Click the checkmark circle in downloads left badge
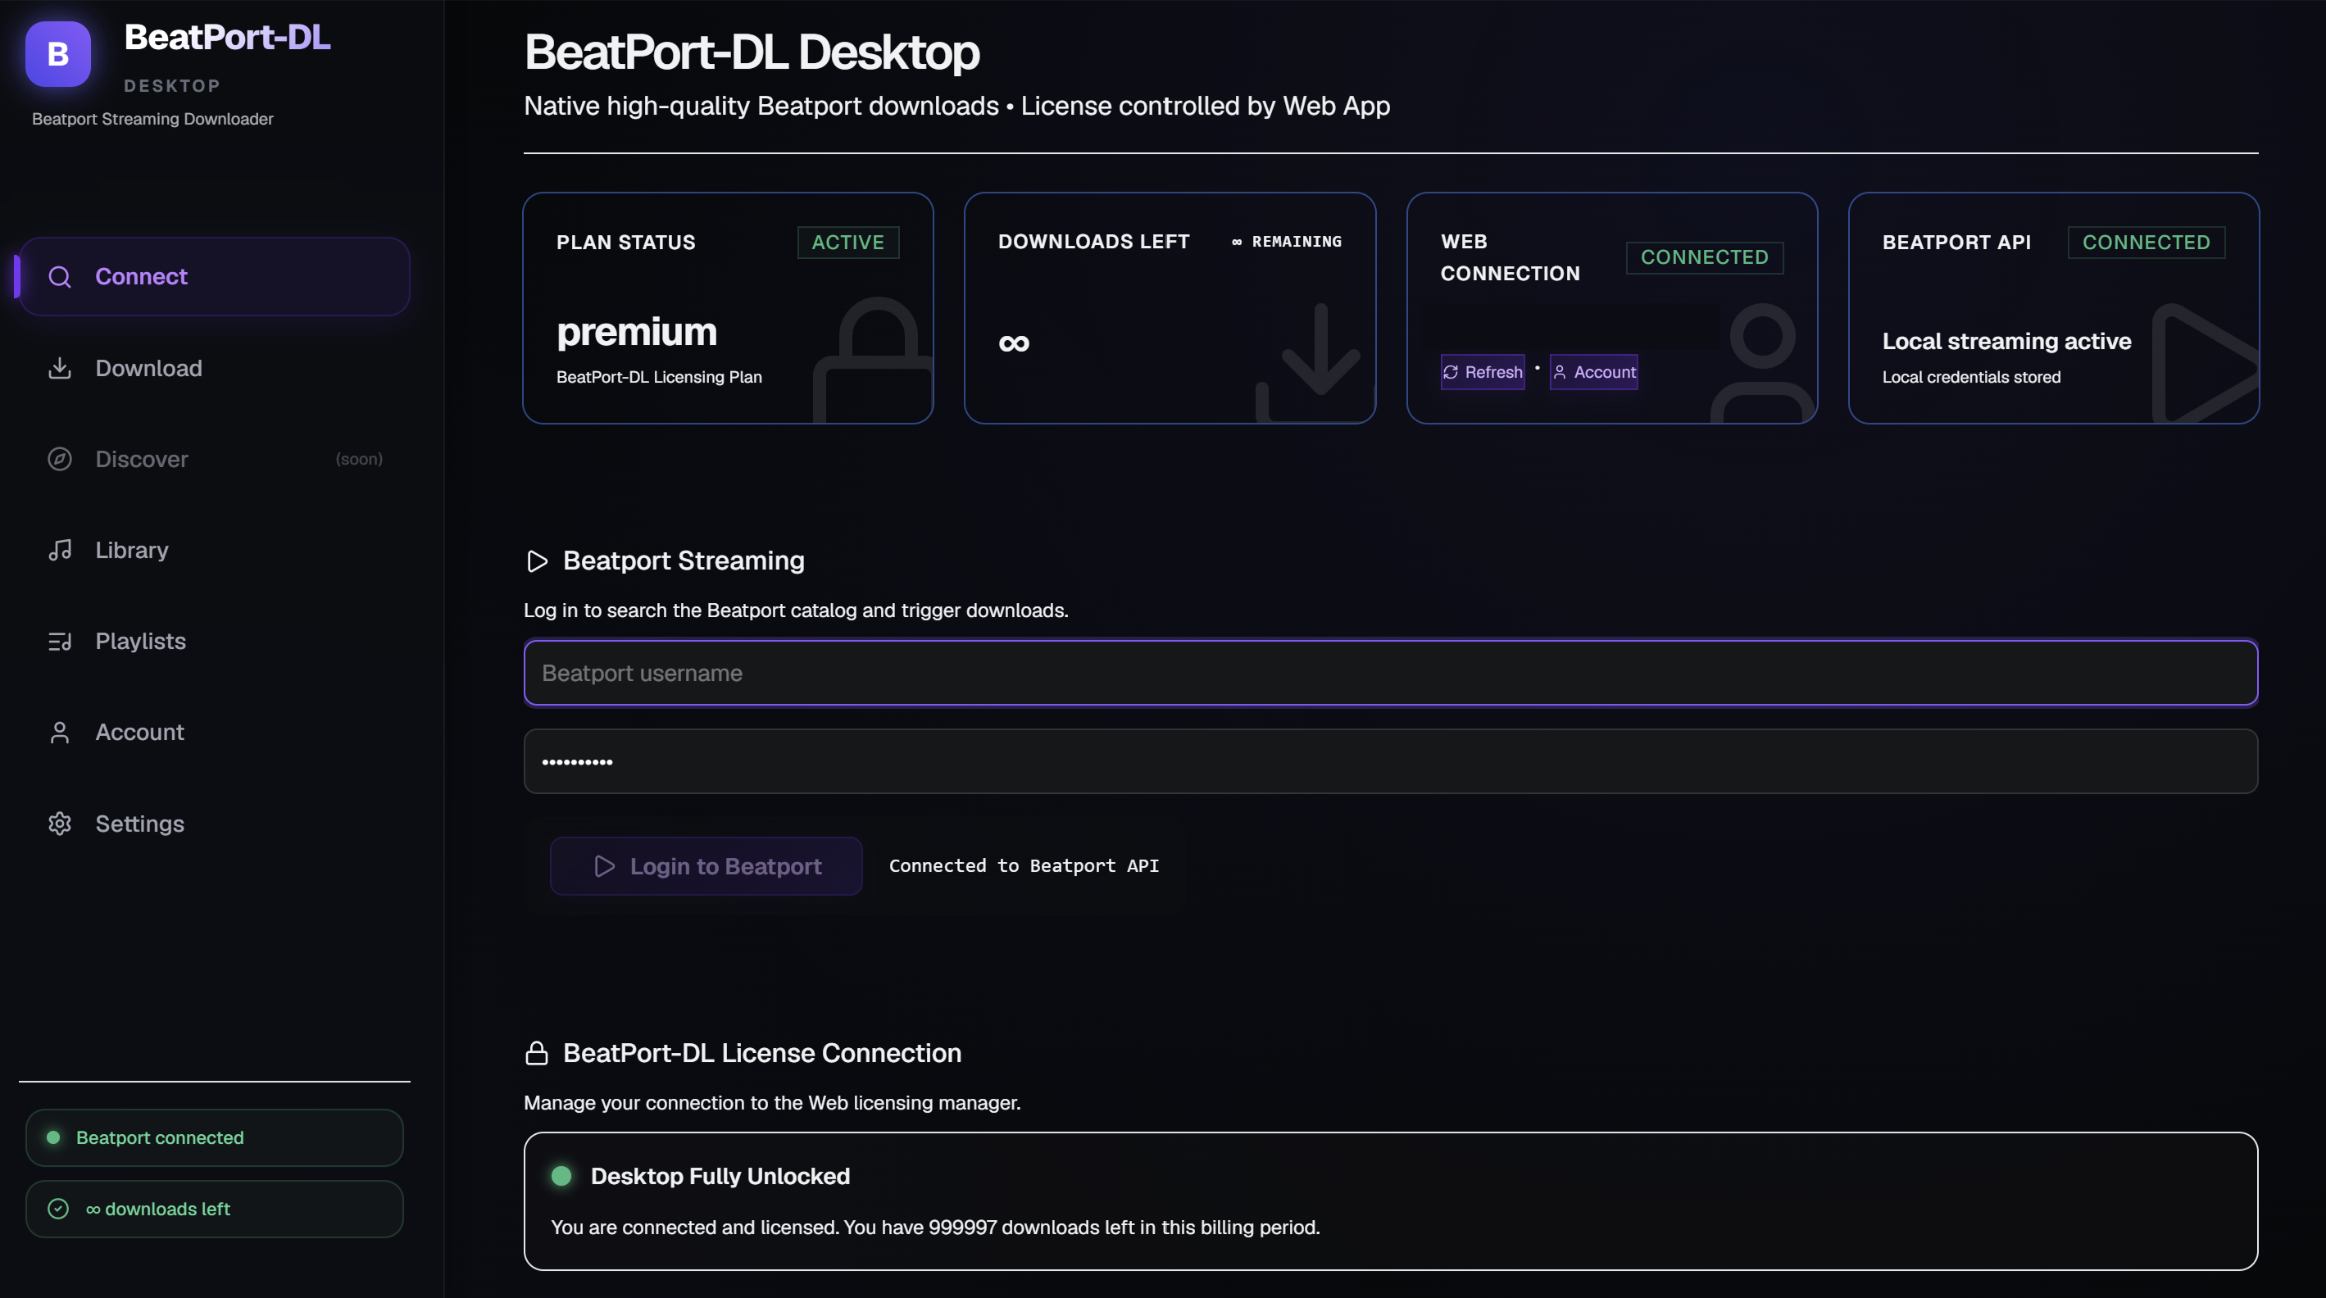The width and height of the screenshot is (2326, 1298). [x=58, y=1209]
